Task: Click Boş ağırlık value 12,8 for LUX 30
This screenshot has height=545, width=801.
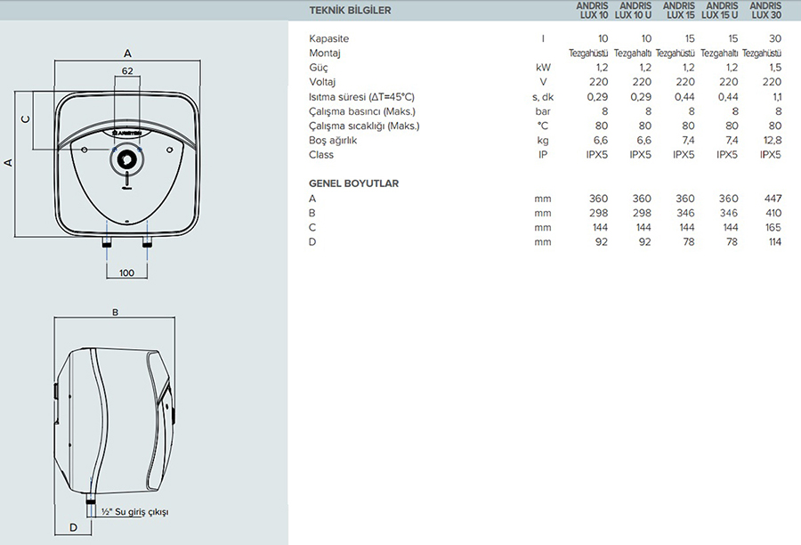Action: coord(772,141)
